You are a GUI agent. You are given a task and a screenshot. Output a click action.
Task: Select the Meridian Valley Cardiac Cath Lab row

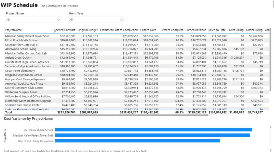(x=136, y=53)
